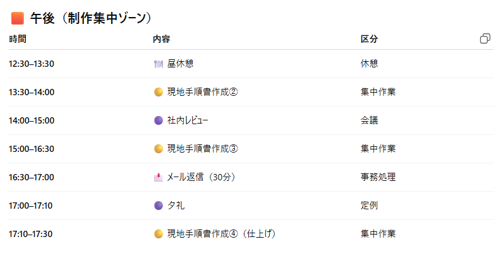Click the メール返信（30分） entry text

(201, 177)
